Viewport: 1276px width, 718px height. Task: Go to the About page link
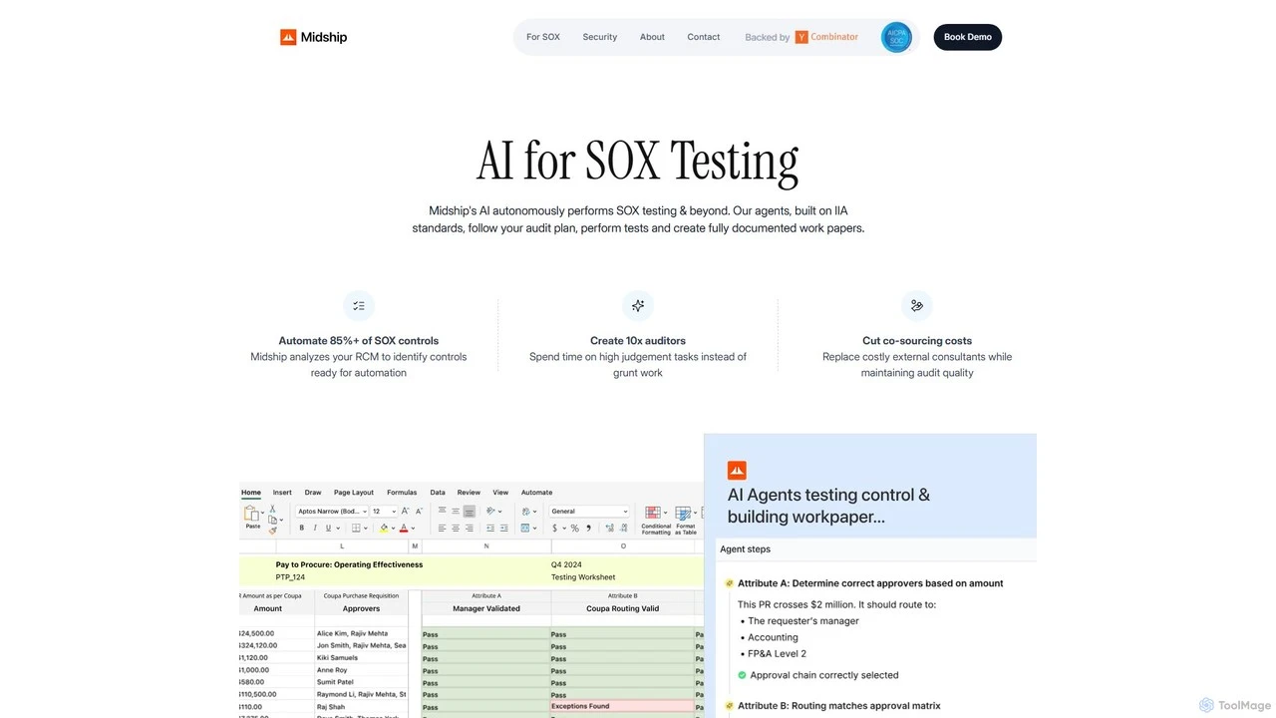pos(652,37)
